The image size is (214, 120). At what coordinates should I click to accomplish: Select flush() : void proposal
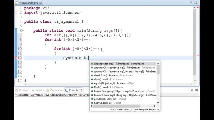tap(123, 87)
